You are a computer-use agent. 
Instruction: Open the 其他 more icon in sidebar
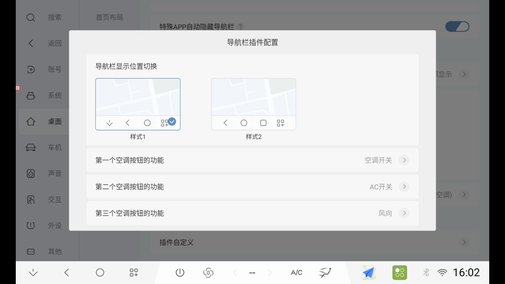[x=31, y=252]
